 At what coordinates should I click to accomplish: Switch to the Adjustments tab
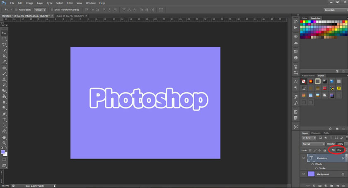tap(308, 75)
